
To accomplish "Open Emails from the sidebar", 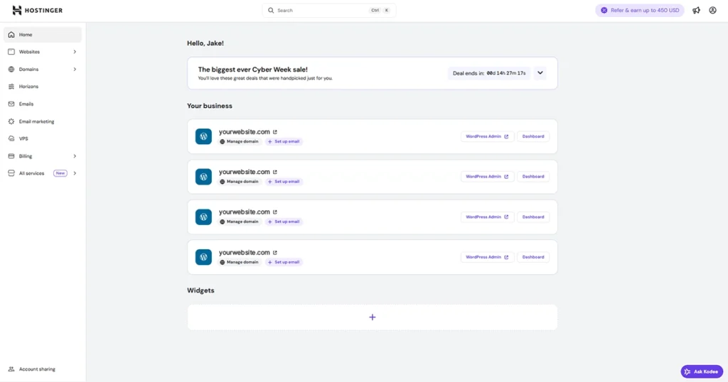I will click(42, 104).
